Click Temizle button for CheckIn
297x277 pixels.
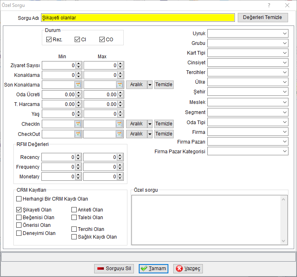164,124
